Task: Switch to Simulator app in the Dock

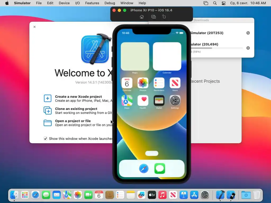Action: (x=231, y=195)
